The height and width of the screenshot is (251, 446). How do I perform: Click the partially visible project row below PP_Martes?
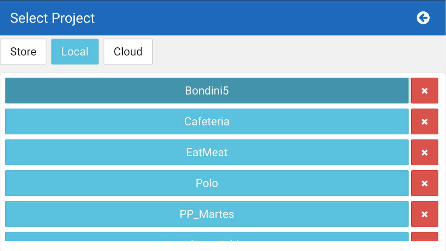click(x=207, y=237)
